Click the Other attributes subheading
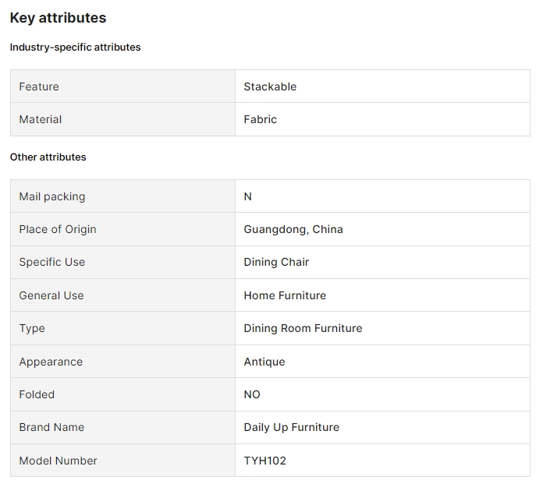The width and height of the screenshot is (543, 484). tap(48, 157)
